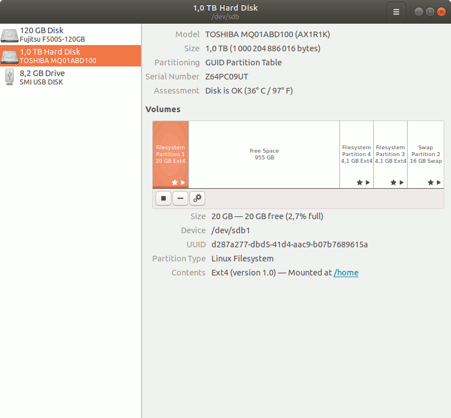Select Filesystem Partition 3 volume

pyautogui.click(x=390, y=154)
